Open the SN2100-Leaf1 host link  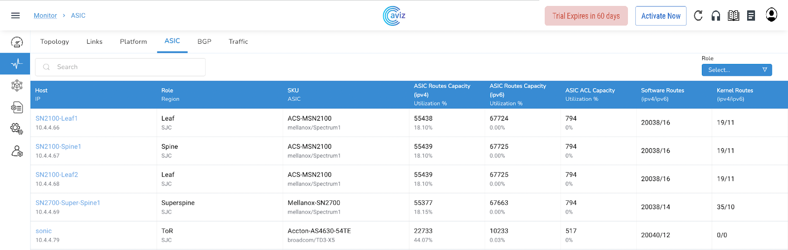point(57,119)
